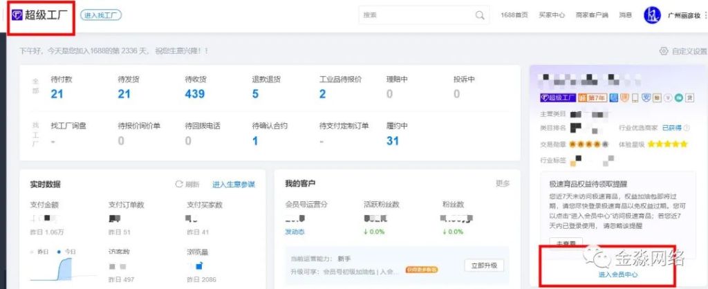This screenshot has width=708, height=289.
Task: Open 1688首页 in the top navigation
Action: point(514,15)
